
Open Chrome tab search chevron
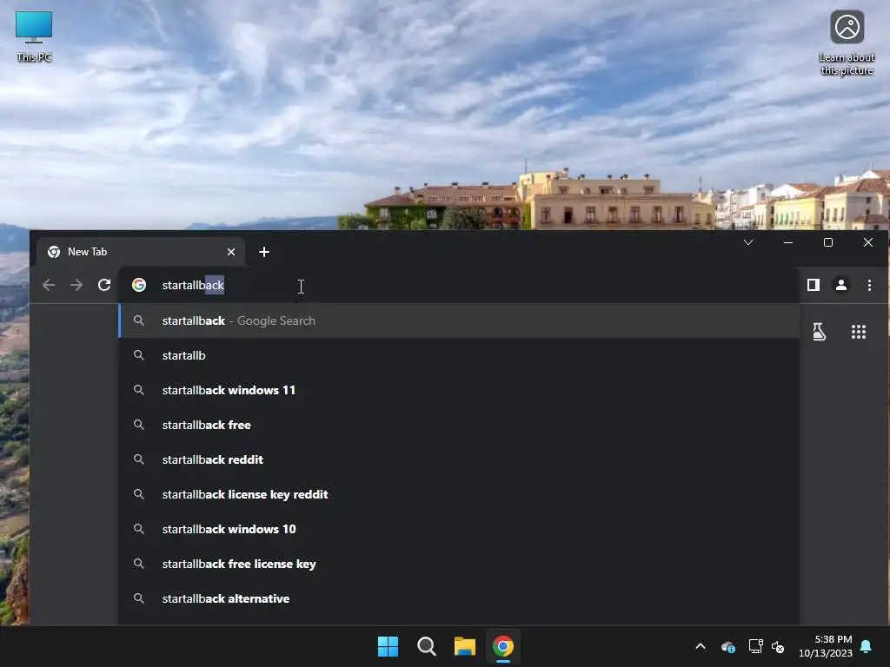point(748,243)
